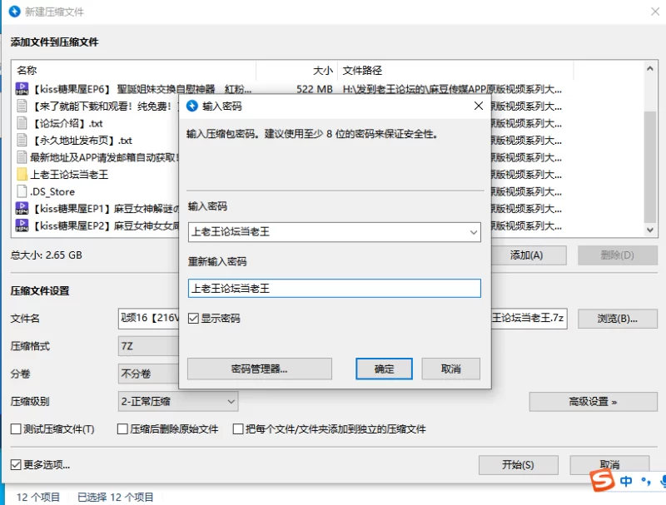Image resolution: width=666 pixels, height=505 pixels.
Task: Select folder row 上老王论坛当老王
Action: click(x=98, y=174)
